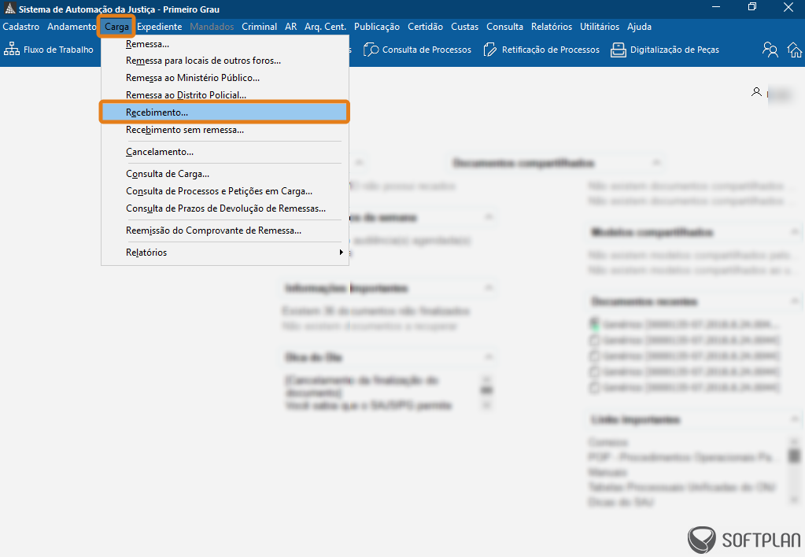
Task: Open the Ajuda menu
Action: point(639,26)
